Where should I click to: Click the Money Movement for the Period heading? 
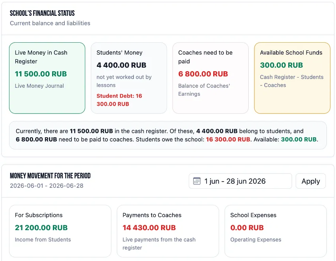tap(50, 176)
